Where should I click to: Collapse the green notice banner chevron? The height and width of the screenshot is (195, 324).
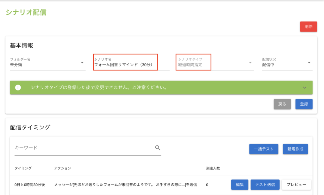tap(304, 87)
